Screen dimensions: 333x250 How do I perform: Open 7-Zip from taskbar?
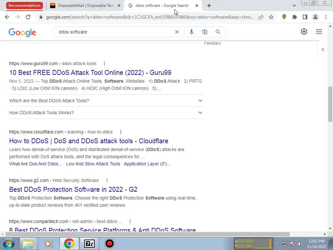[x=89, y=243]
